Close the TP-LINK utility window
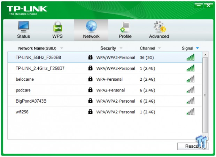Viewport: 216px width, 157px height. click(x=208, y=5)
